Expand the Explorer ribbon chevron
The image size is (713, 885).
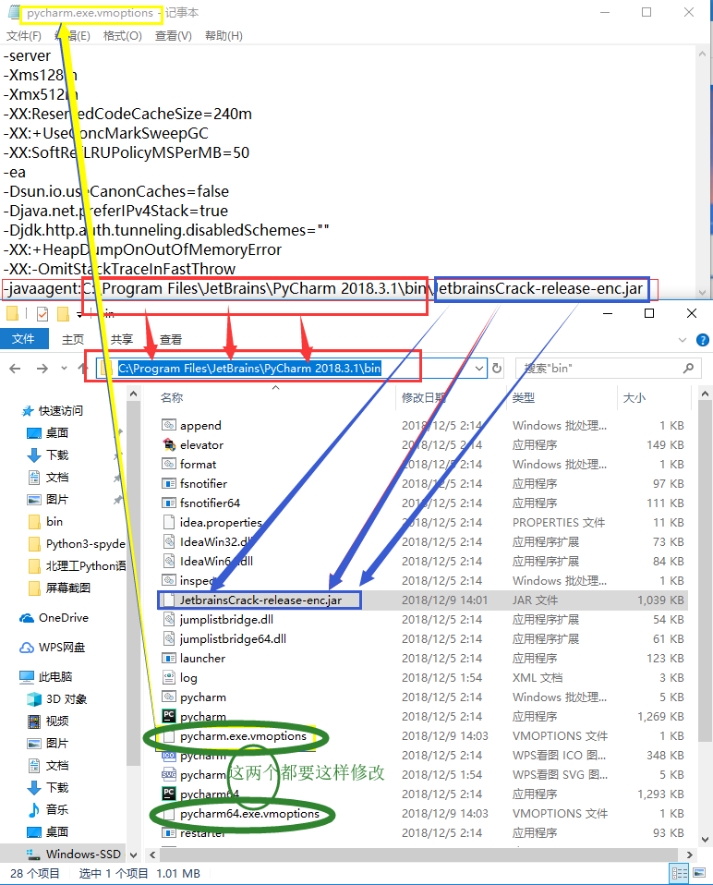[683, 340]
